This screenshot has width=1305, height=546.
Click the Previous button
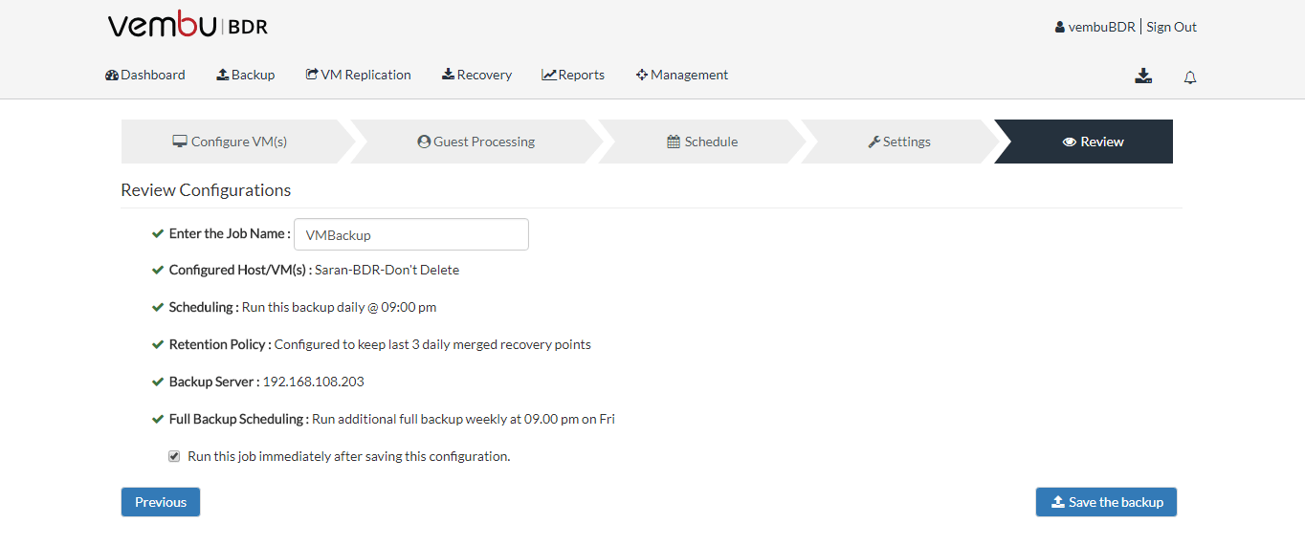pyautogui.click(x=161, y=502)
